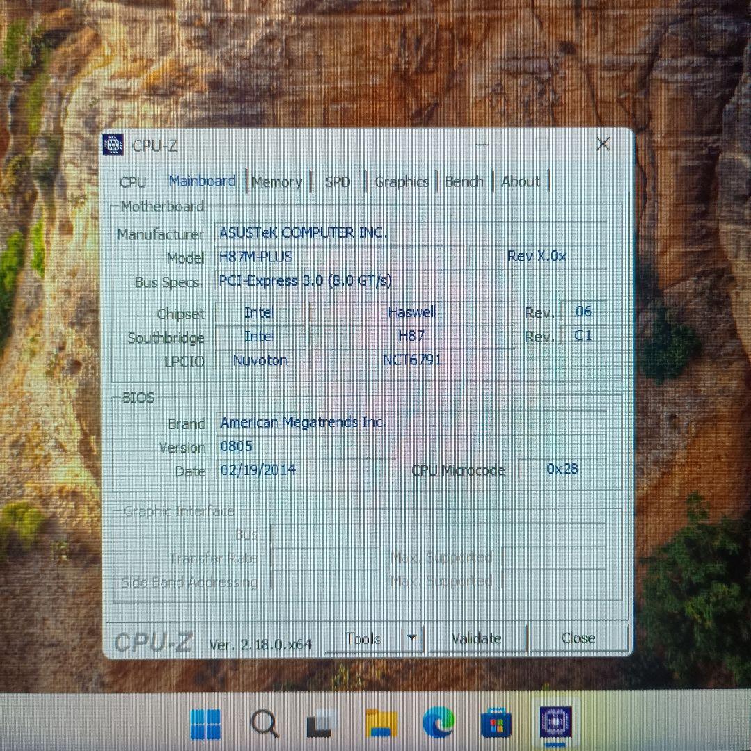Switch to the Memory tab
Screen dimensions: 751x751
pyautogui.click(x=277, y=182)
